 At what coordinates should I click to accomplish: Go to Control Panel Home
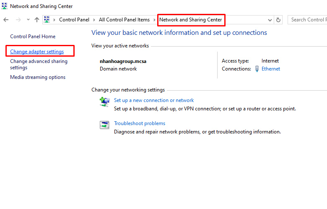pyautogui.click(x=33, y=37)
